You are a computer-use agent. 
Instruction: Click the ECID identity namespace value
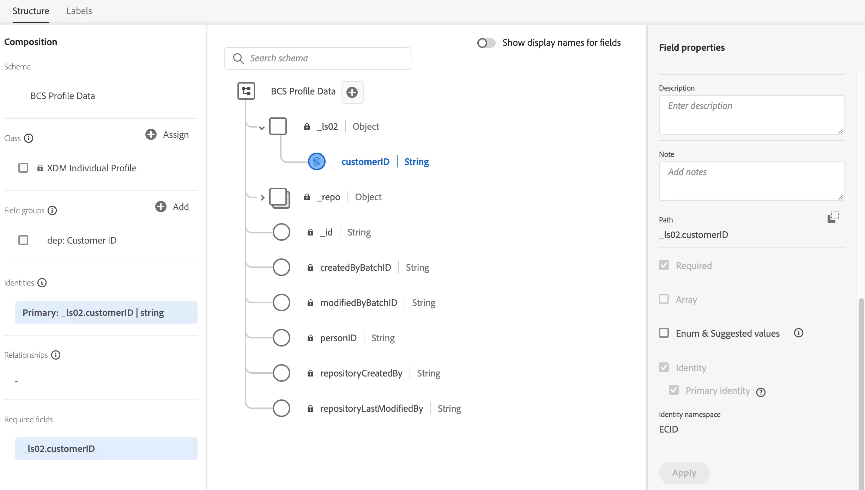pyautogui.click(x=669, y=429)
